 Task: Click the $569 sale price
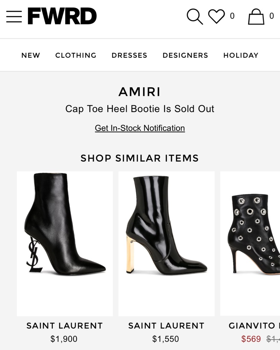pos(251,339)
